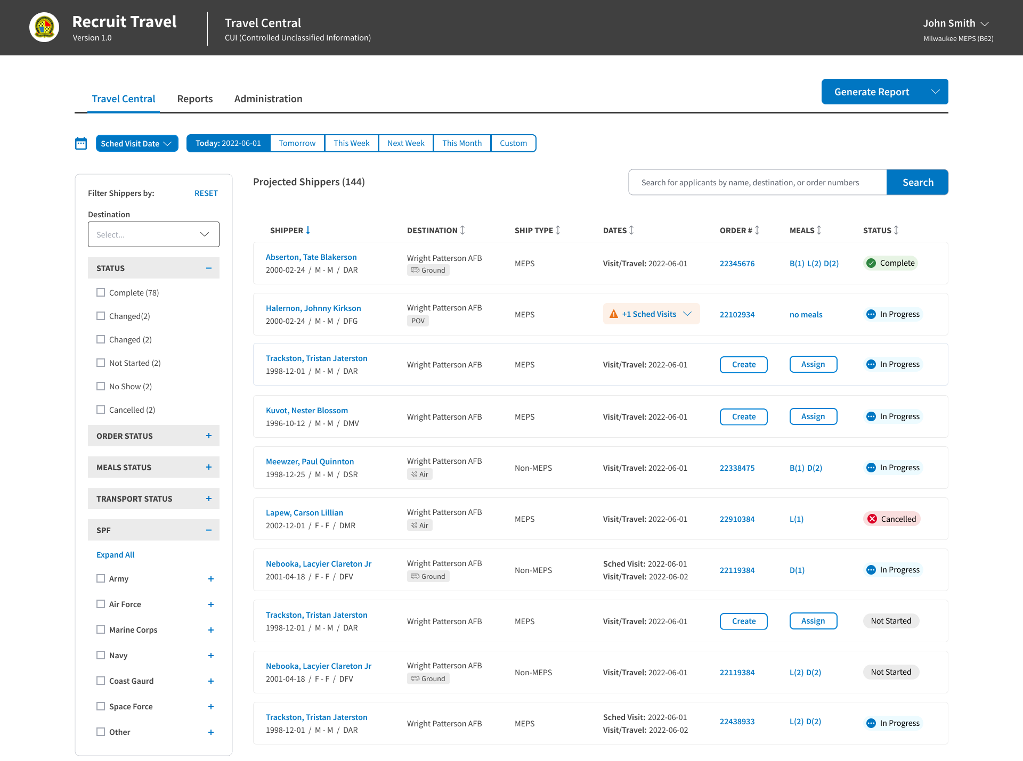Check the Complete (78) status filter
Image resolution: width=1023 pixels, height=761 pixels.
click(x=101, y=292)
